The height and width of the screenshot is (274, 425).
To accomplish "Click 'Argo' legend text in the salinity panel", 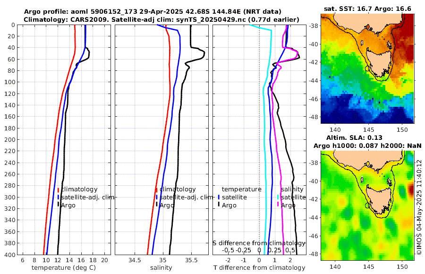I will click(x=167, y=205).
